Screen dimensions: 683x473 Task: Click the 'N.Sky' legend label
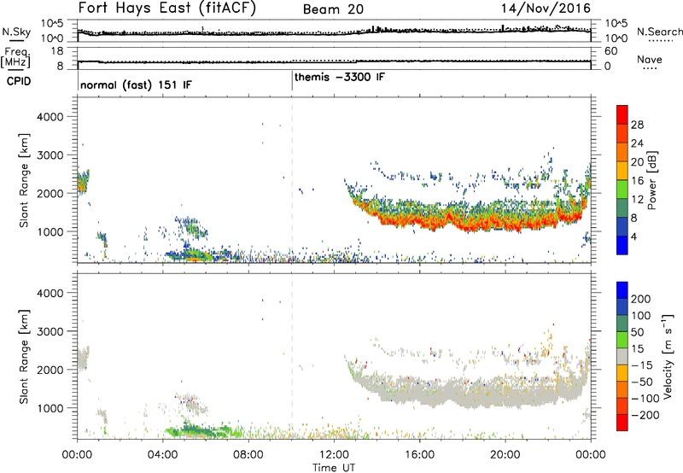(16, 32)
